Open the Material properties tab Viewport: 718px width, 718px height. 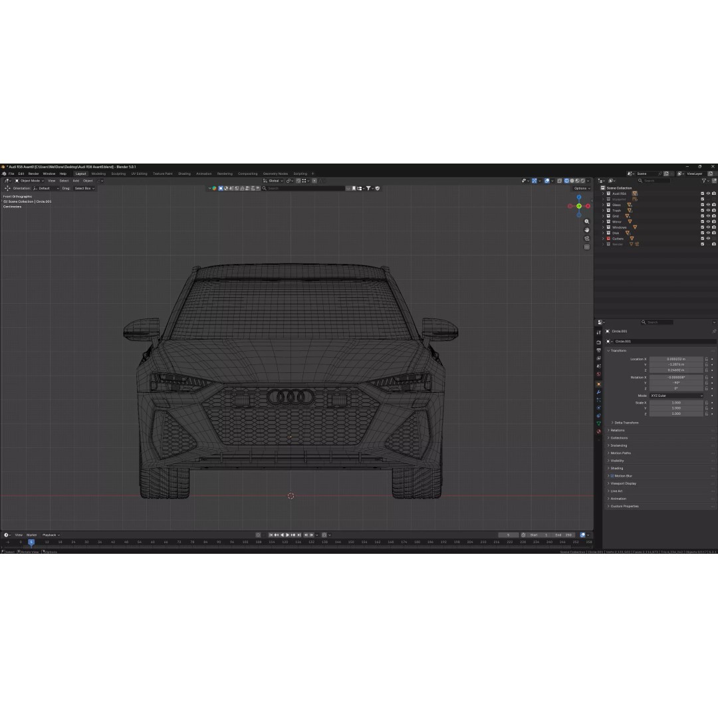(598, 431)
